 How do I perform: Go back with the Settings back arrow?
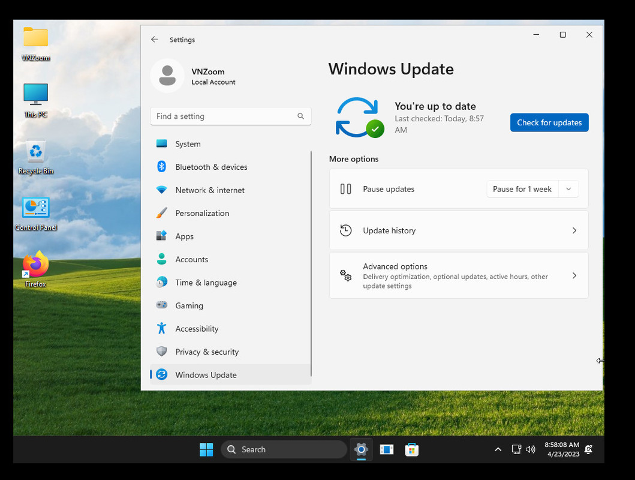(x=154, y=39)
